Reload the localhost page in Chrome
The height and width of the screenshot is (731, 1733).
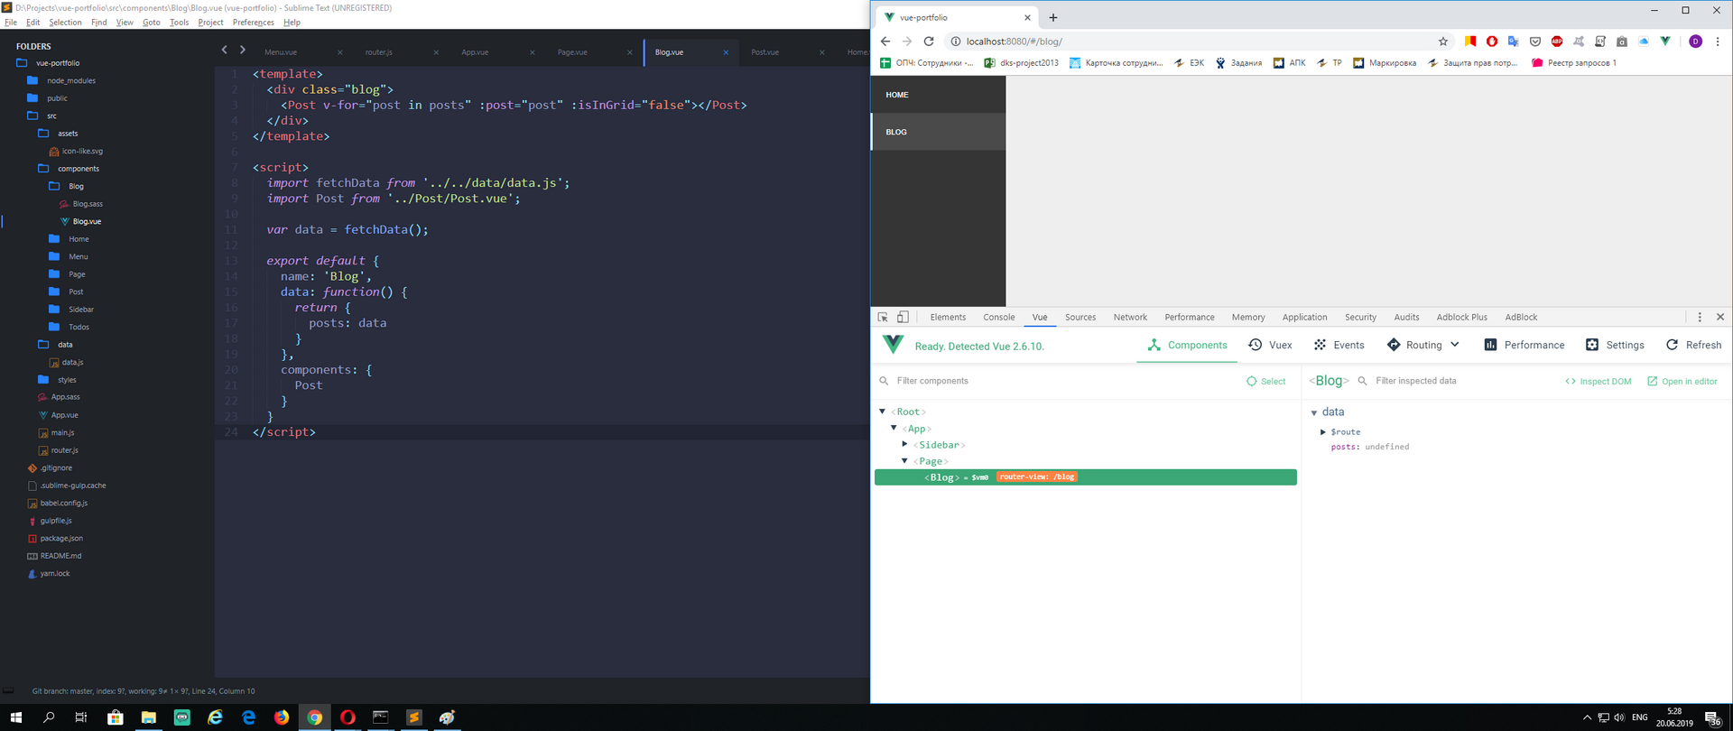pos(928,42)
